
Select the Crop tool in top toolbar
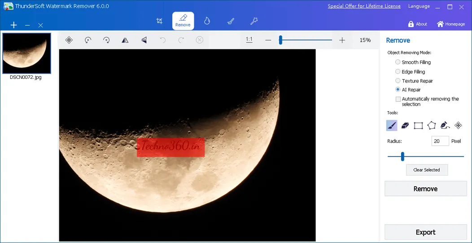(159, 21)
